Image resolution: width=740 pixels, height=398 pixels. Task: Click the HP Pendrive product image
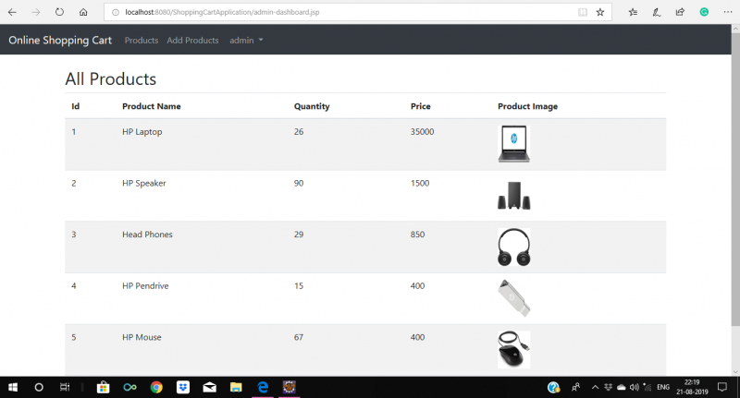click(x=514, y=298)
